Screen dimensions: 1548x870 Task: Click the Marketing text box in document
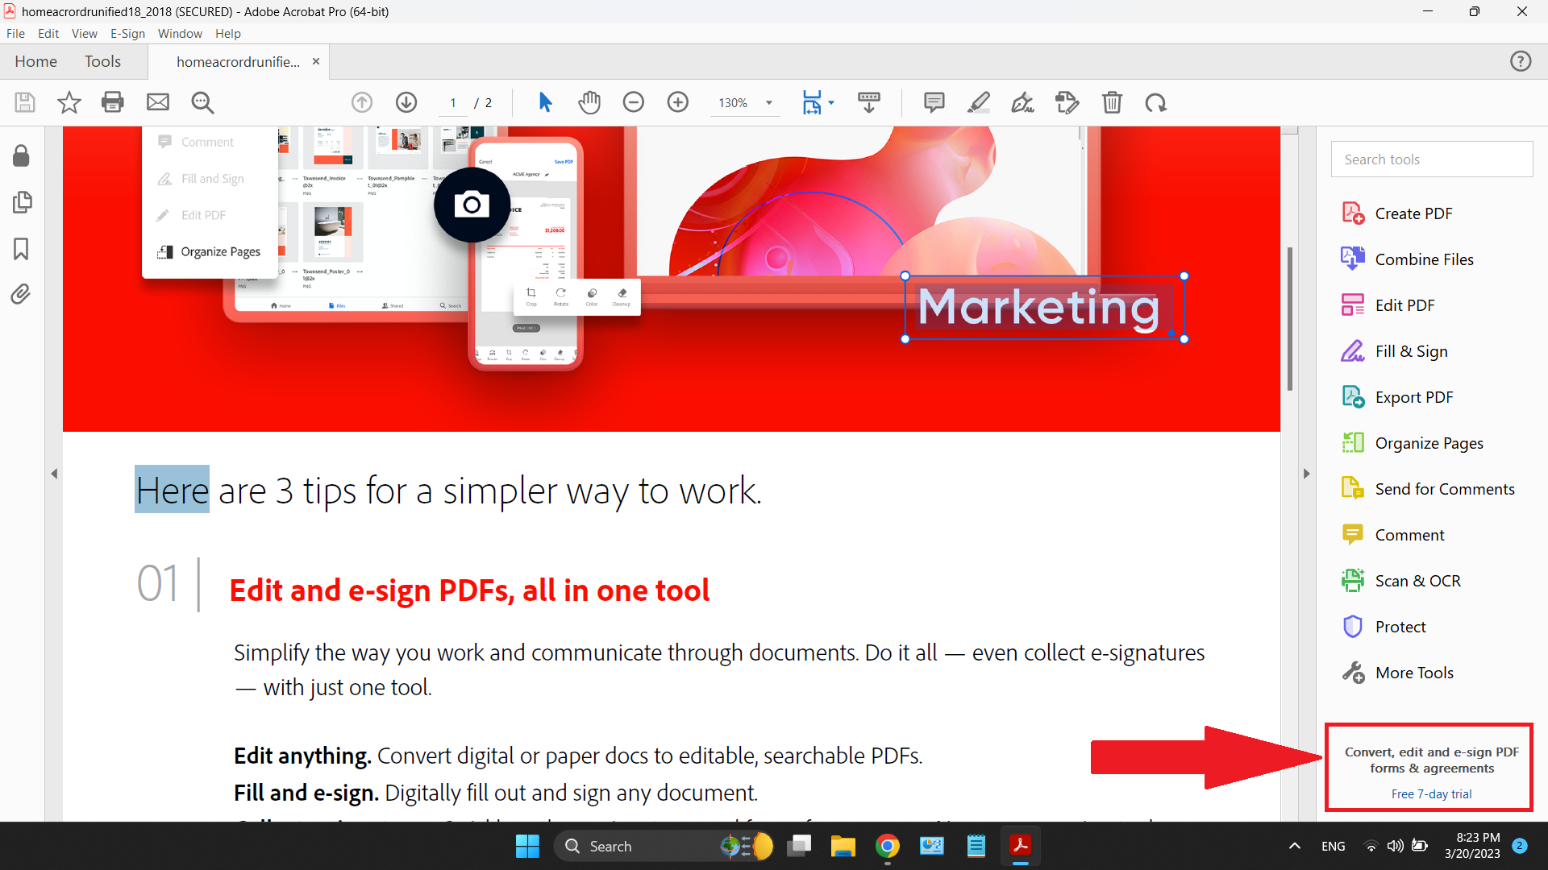(x=1044, y=307)
